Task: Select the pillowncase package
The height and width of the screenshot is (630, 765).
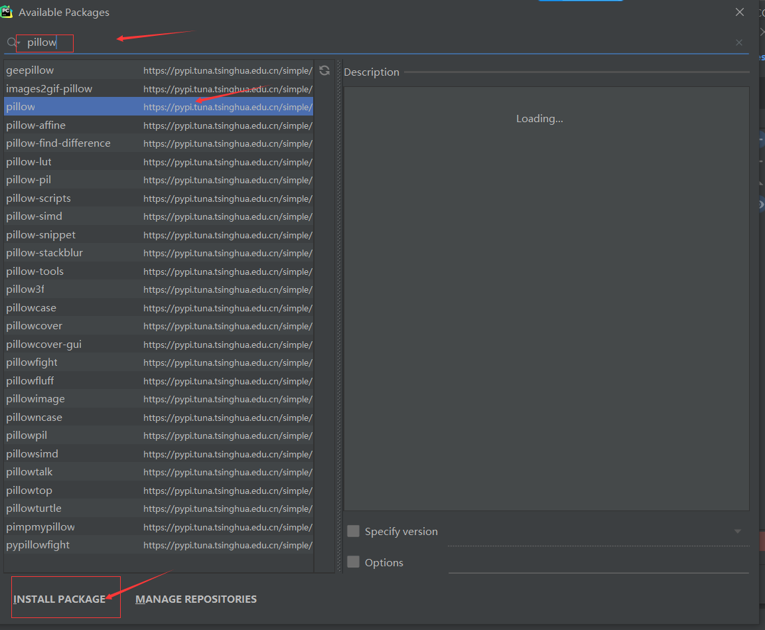Action: point(159,418)
